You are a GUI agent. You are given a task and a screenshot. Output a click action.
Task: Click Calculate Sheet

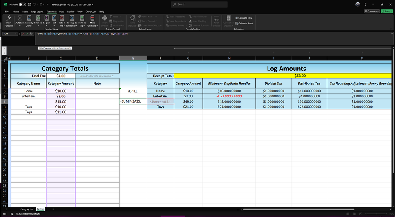point(244,23)
